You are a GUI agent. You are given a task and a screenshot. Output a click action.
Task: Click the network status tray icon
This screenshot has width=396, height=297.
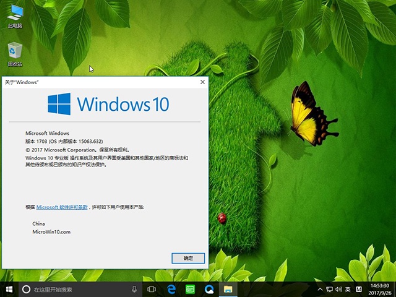pyautogui.click(x=329, y=290)
